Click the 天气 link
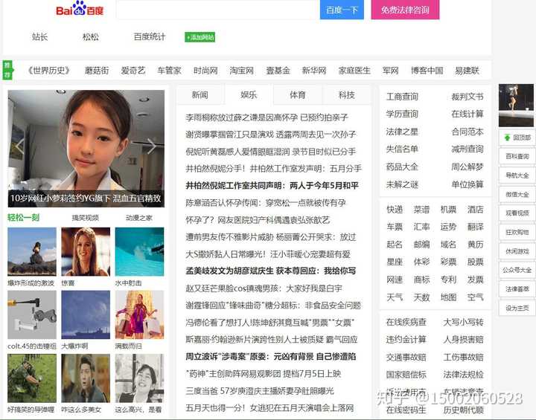The width and height of the screenshot is (536, 420). tap(395, 297)
